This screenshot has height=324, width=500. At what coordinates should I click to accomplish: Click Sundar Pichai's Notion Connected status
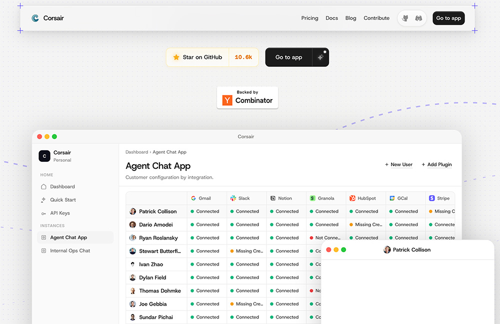(x=284, y=318)
